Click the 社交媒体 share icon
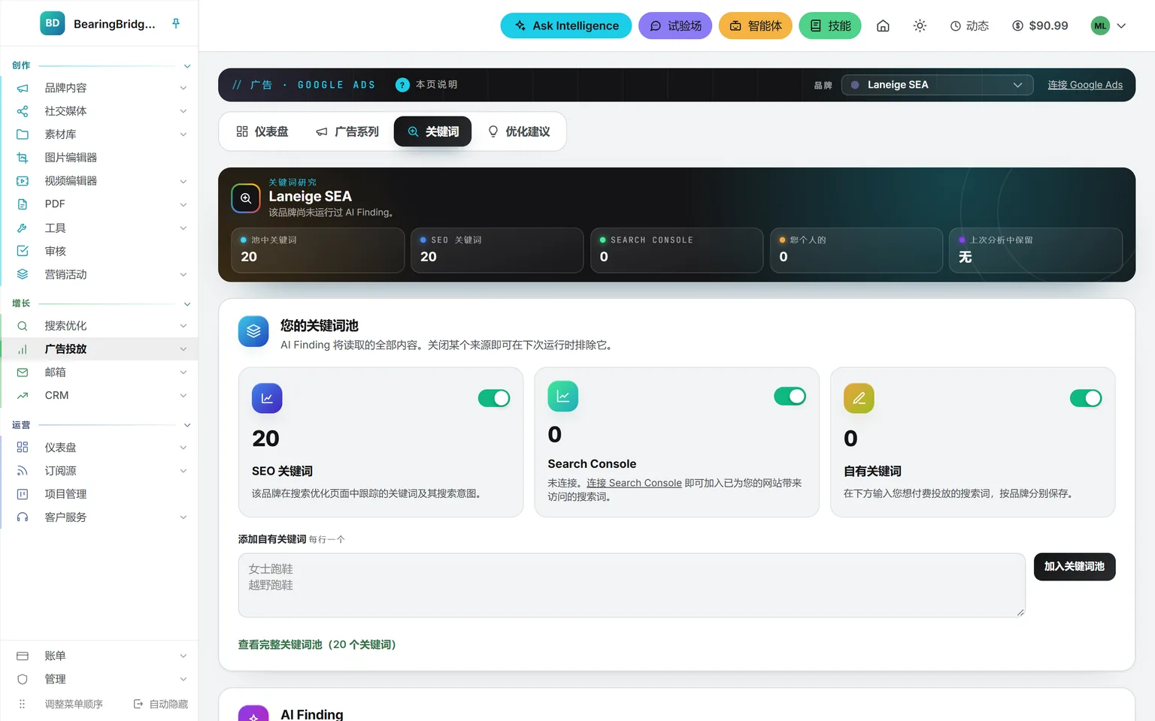 pyautogui.click(x=23, y=111)
